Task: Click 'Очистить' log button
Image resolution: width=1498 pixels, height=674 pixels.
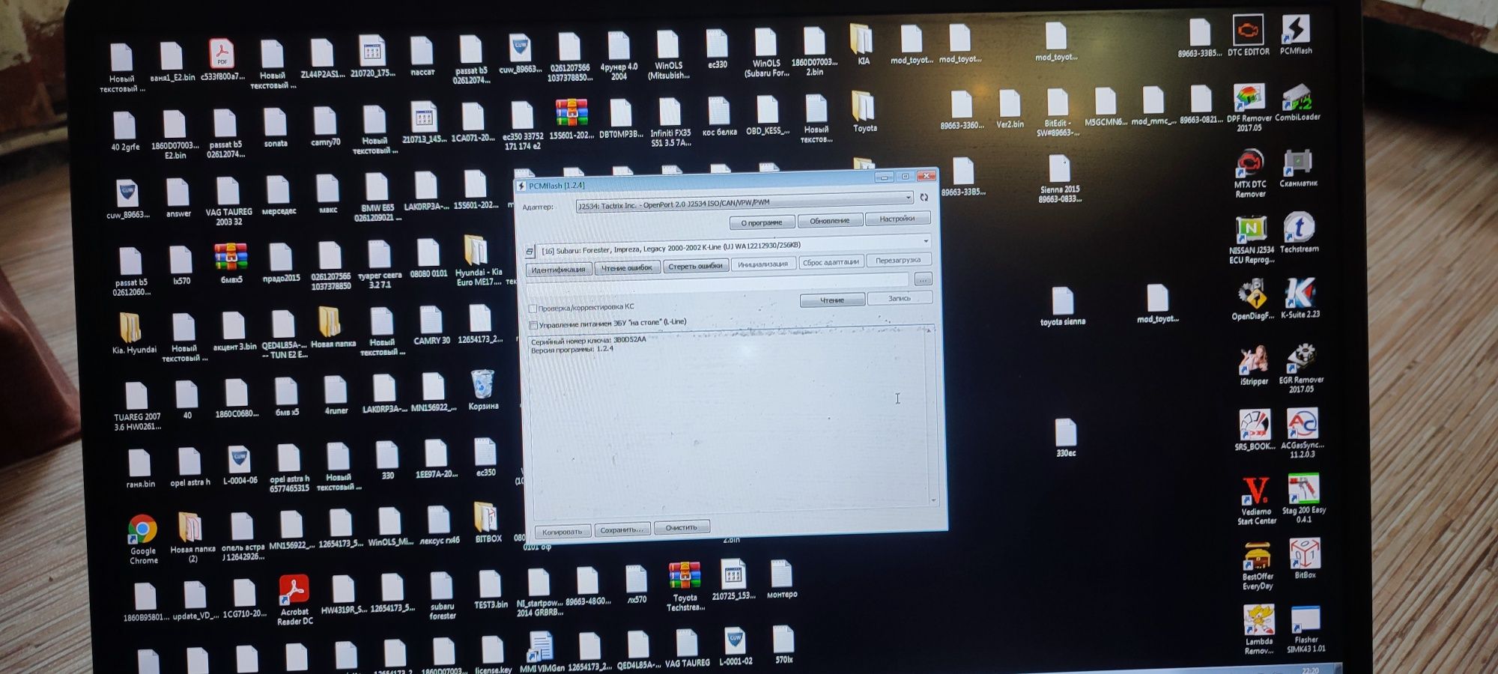Action: (682, 527)
